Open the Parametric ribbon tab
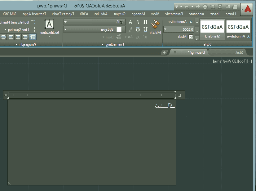256x191 pixels. (x=174, y=14)
